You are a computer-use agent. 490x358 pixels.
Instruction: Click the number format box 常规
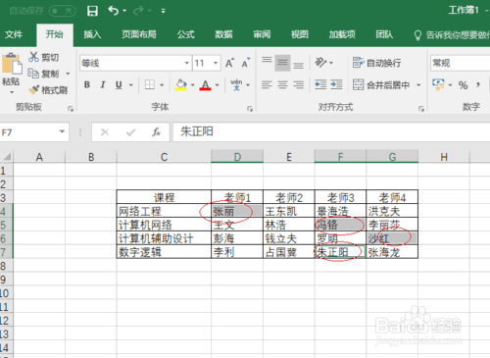coord(460,63)
